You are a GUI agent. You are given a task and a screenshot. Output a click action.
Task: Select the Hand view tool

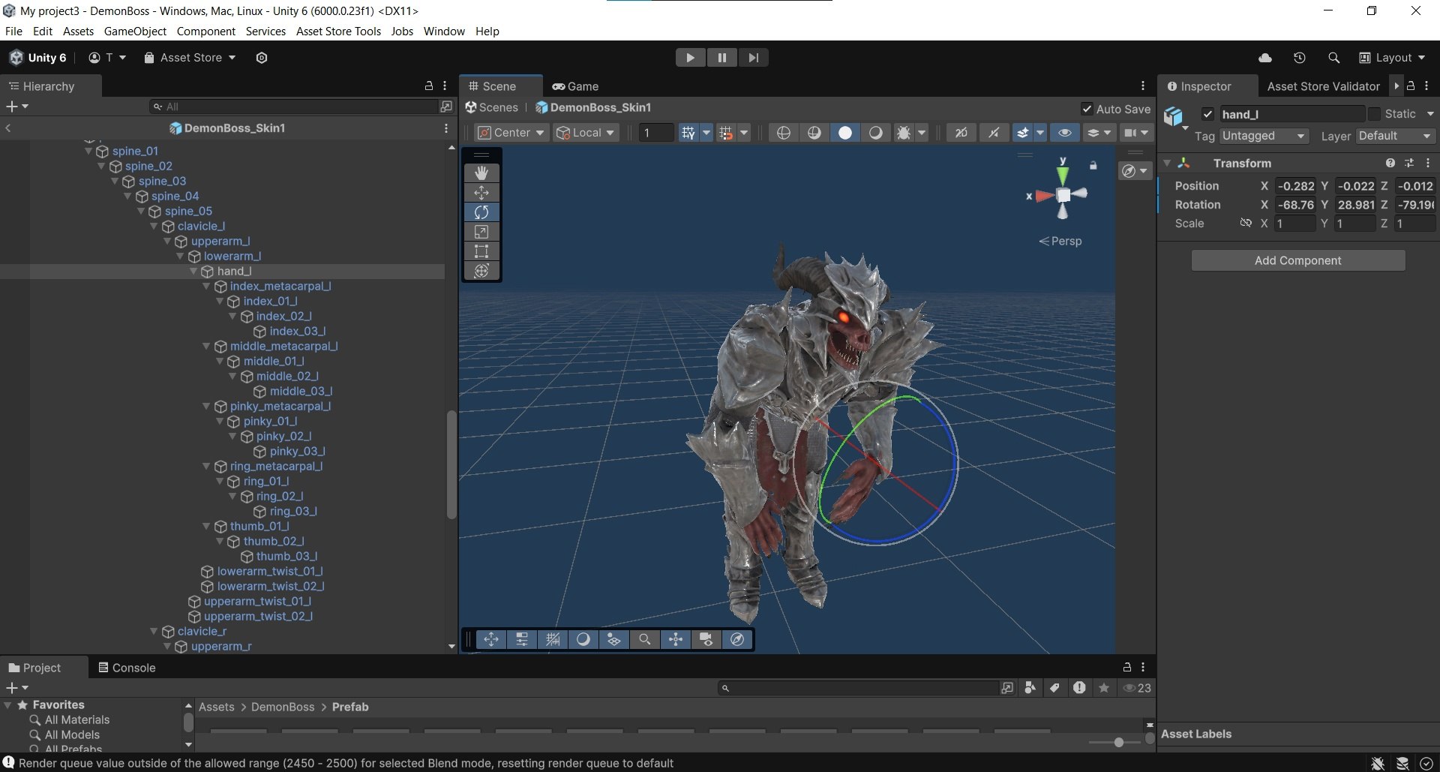point(481,173)
